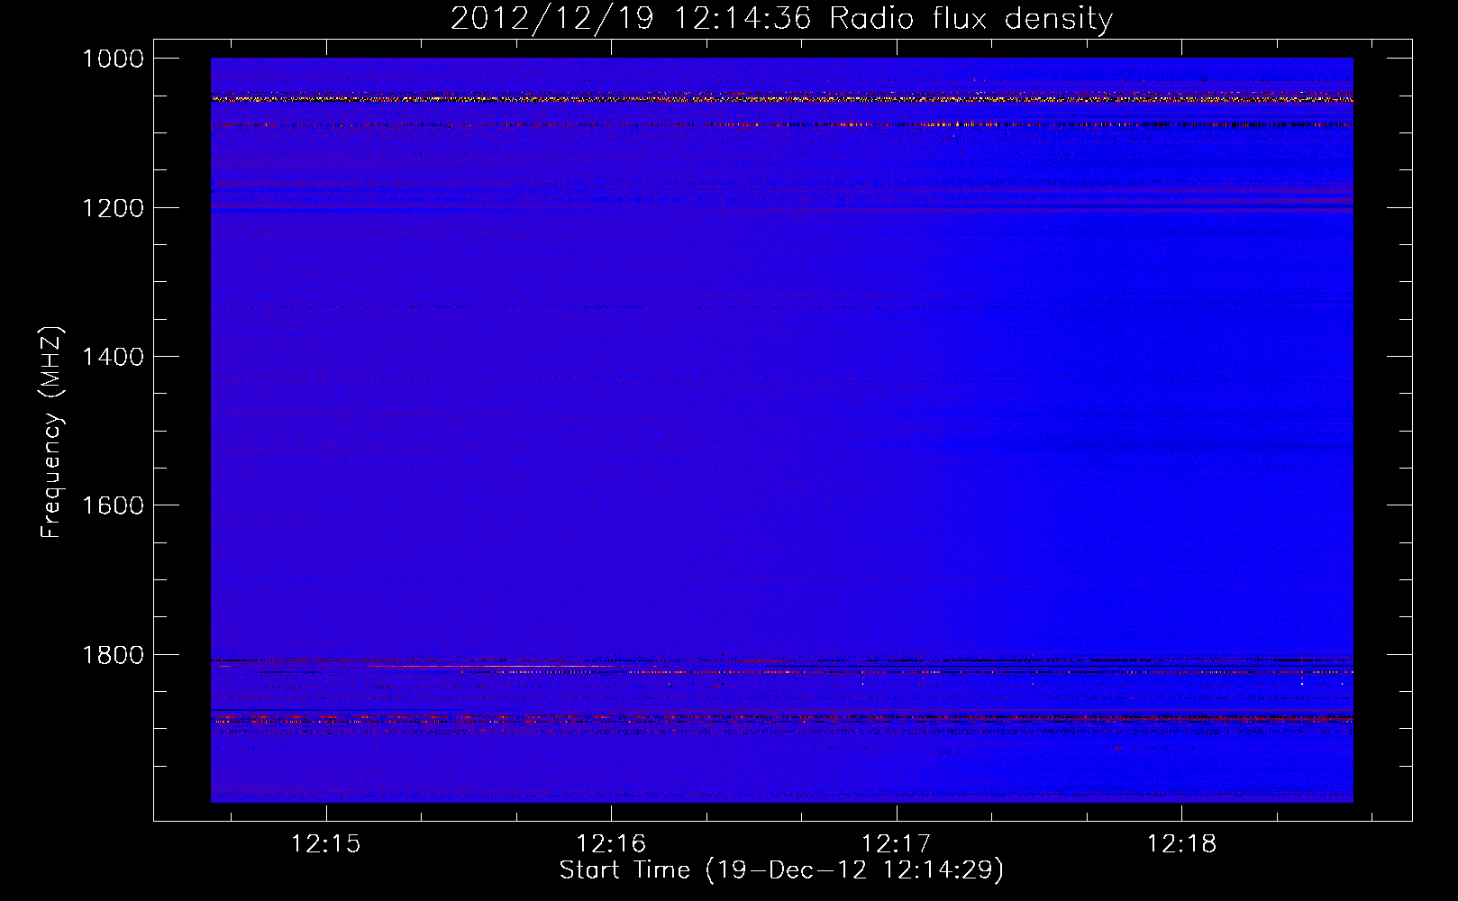The width and height of the screenshot is (1458, 901).
Task: Click the 12:15 time tick label
Action: click(326, 844)
